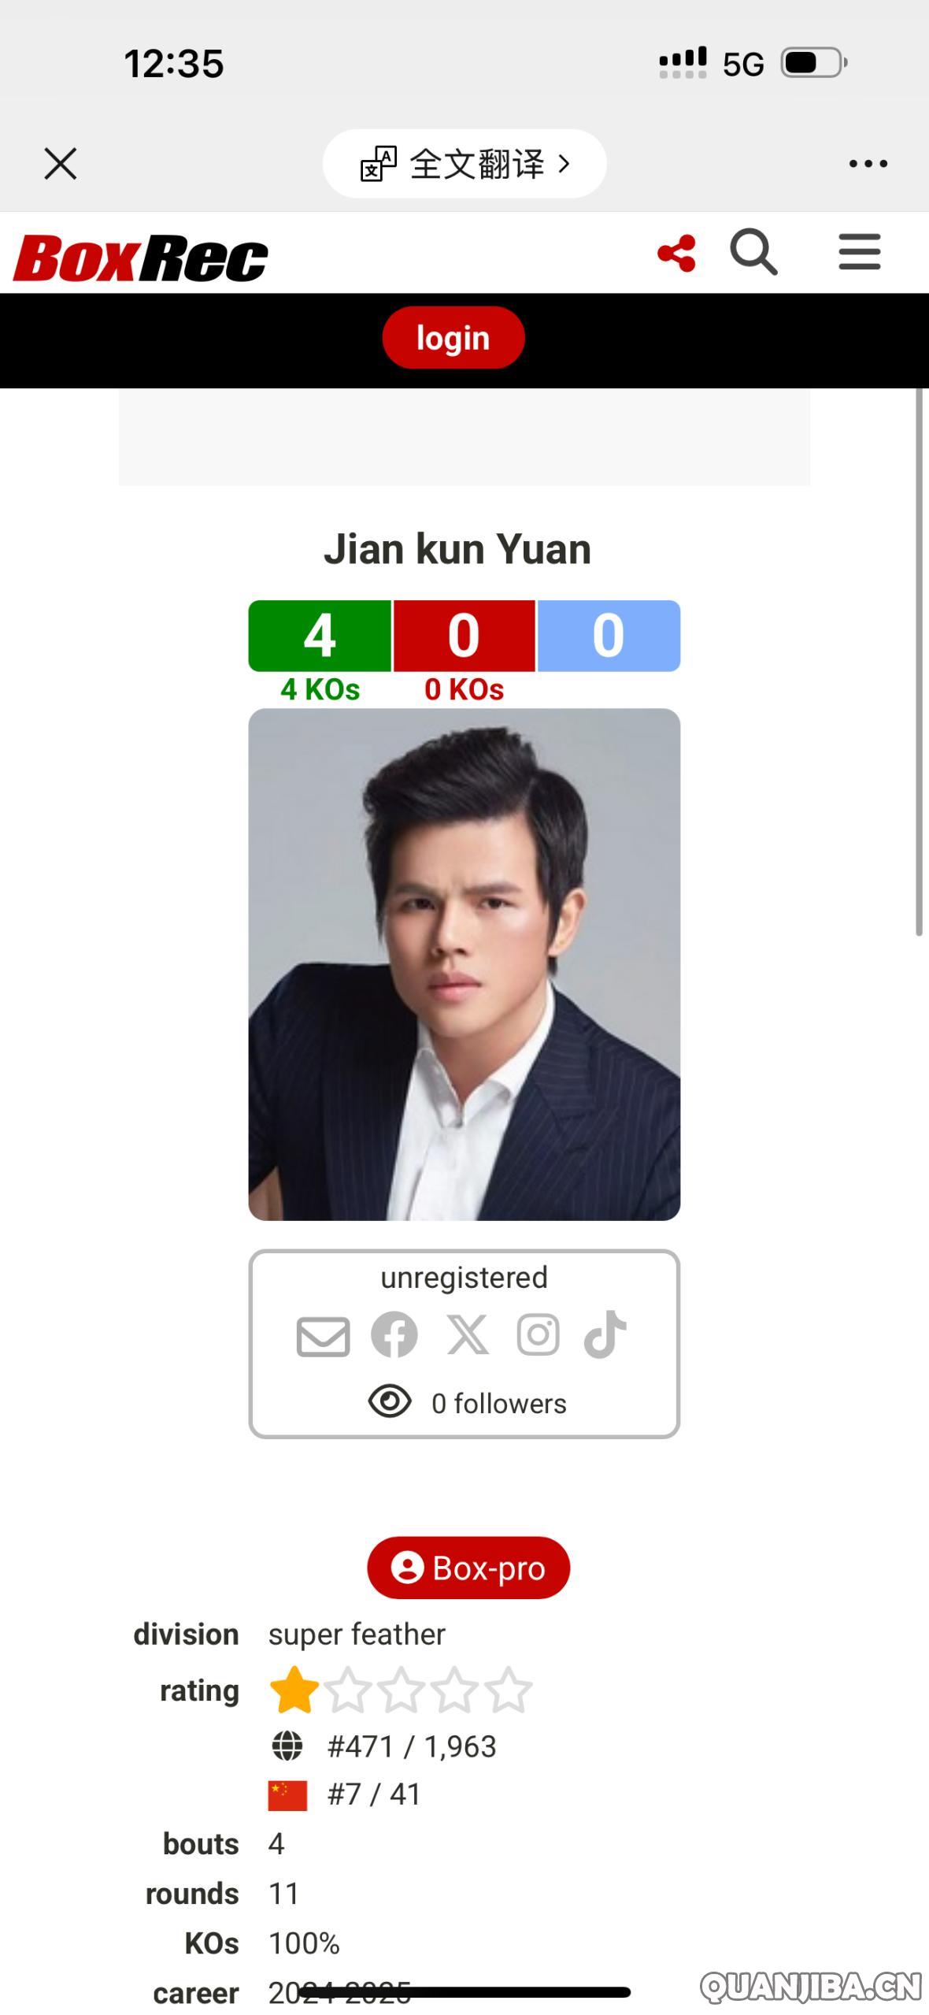Expand the 全文翻译 translation panel
This screenshot has width=929, height=2015.
[466, 165]
